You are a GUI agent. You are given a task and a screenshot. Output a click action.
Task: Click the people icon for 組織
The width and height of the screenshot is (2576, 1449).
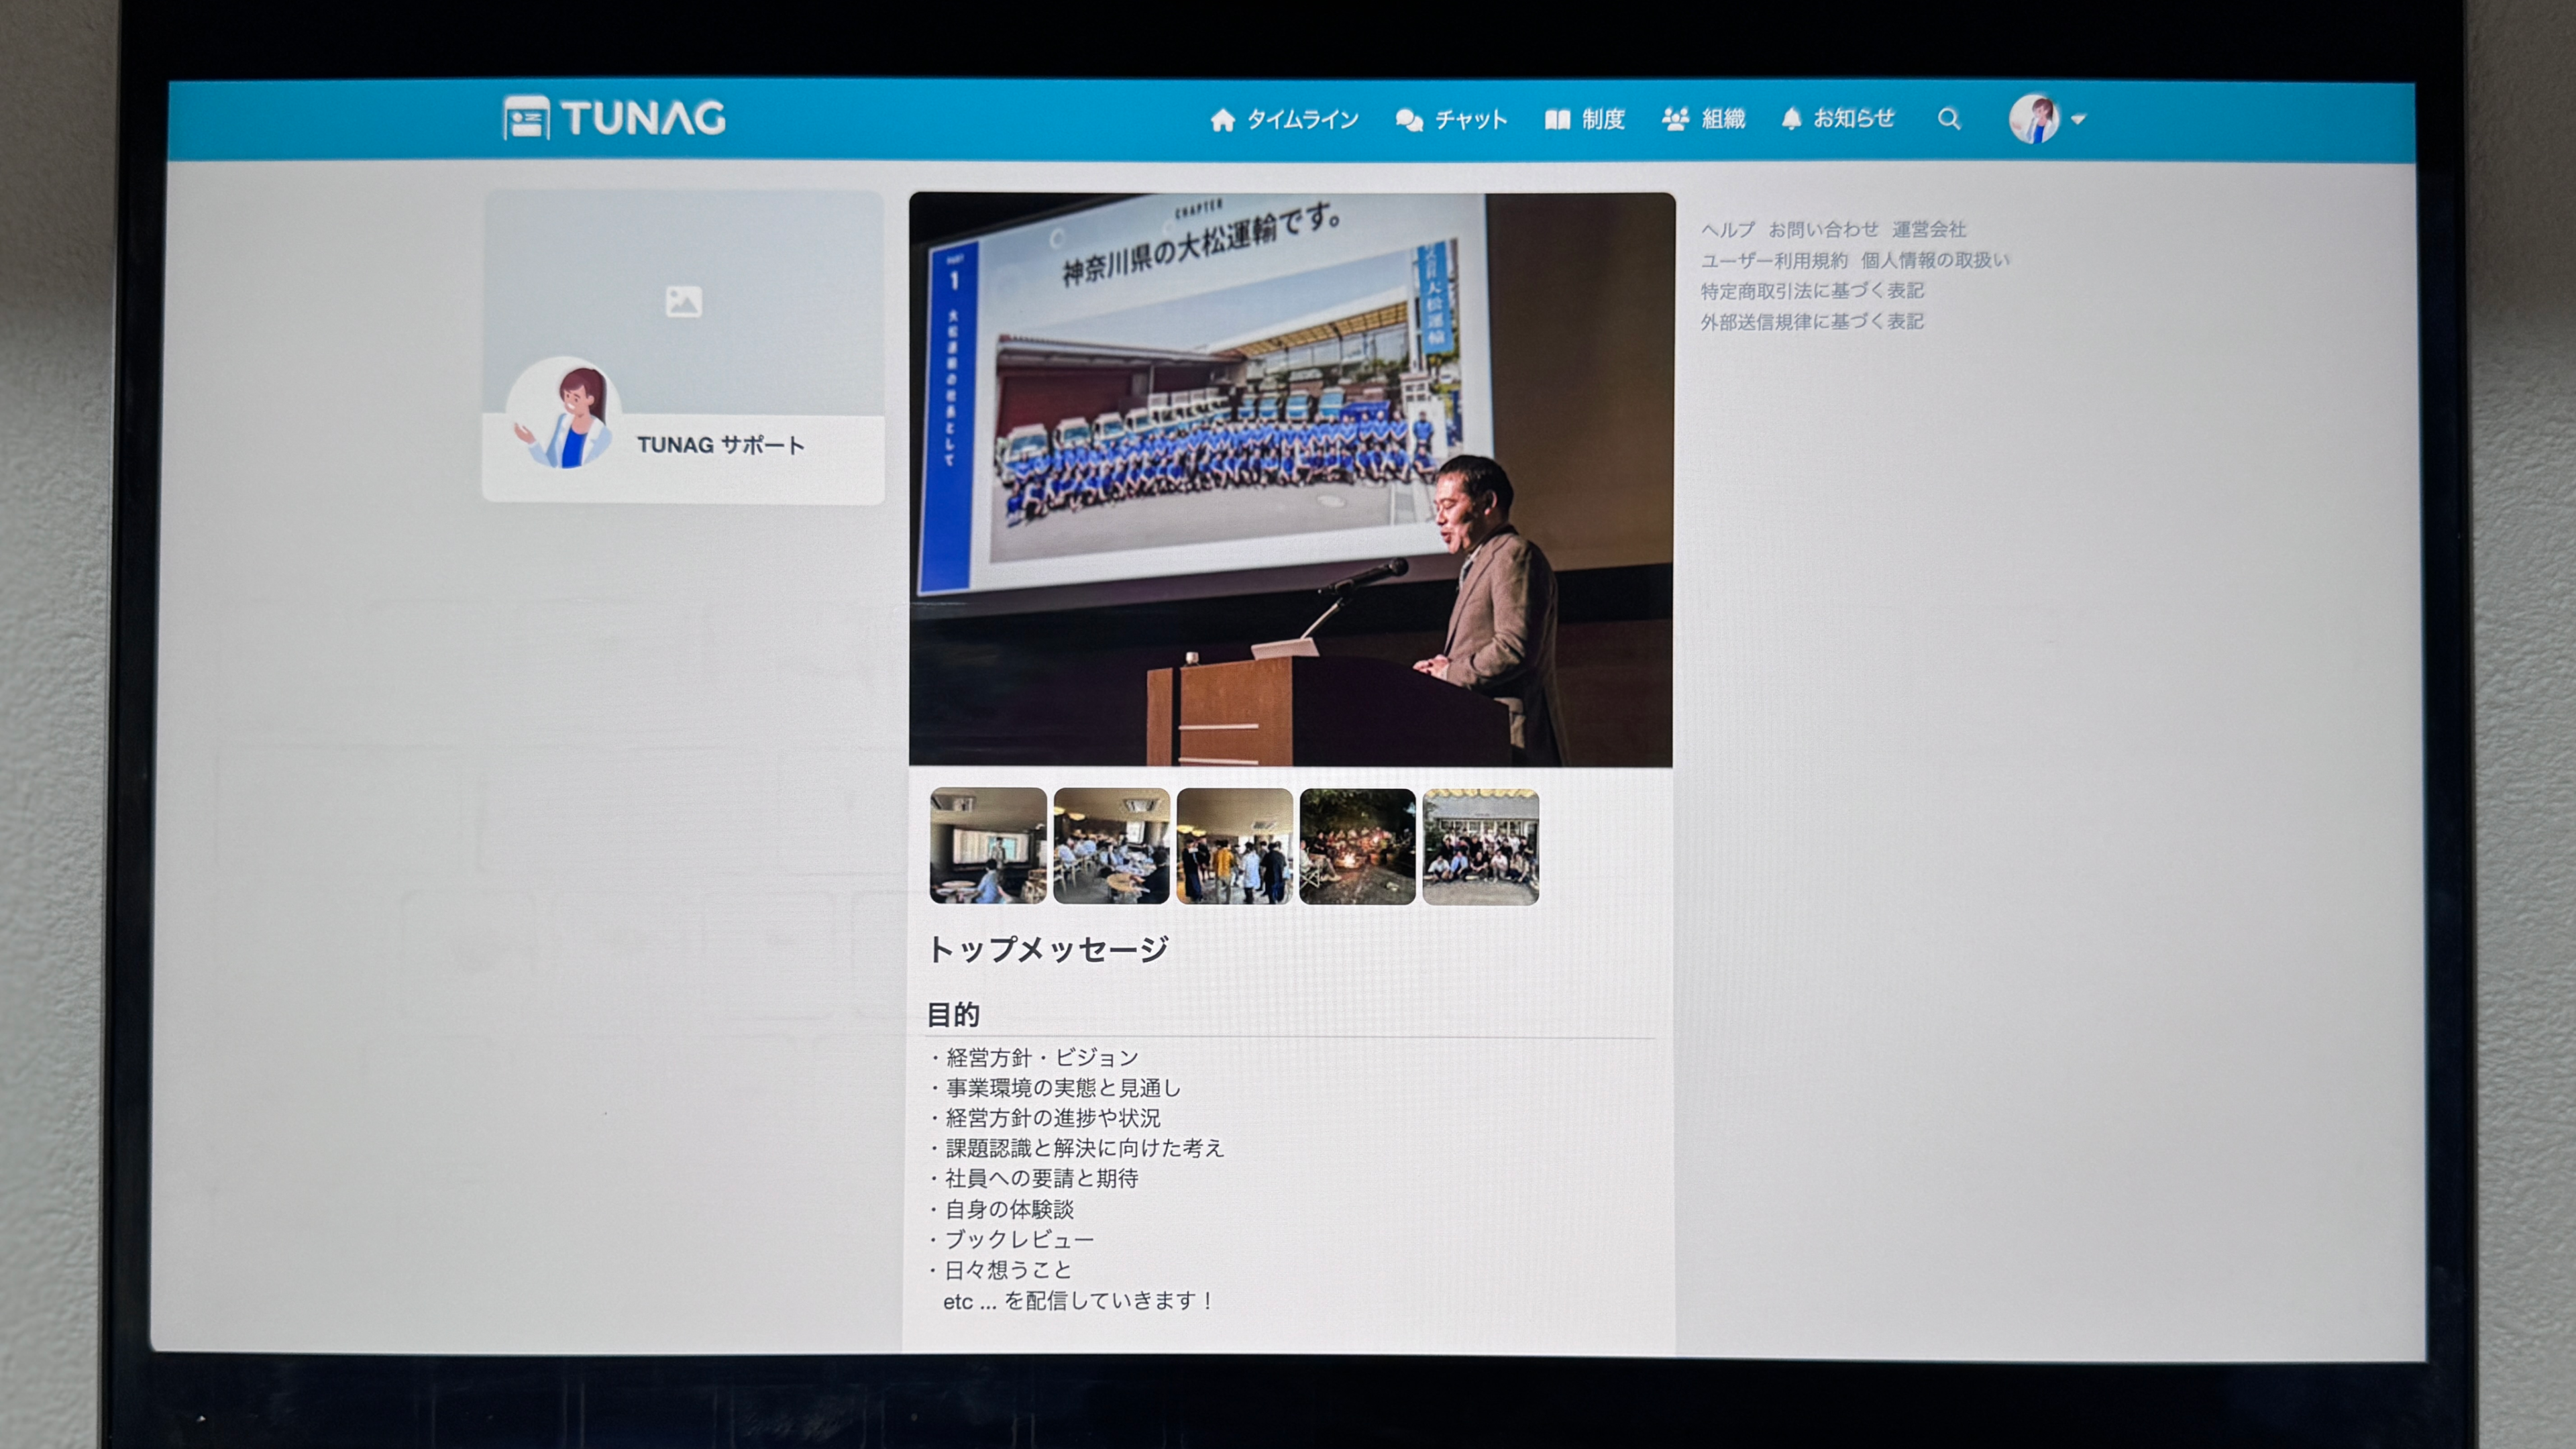pyautogui.click(x=1675, y=119)
